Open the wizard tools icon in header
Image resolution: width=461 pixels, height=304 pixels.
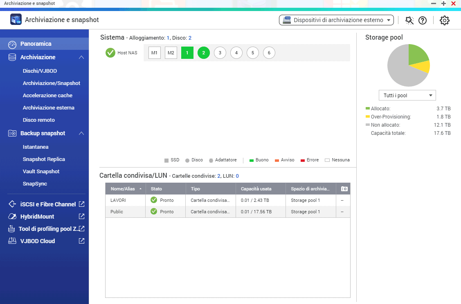point(409,20)
